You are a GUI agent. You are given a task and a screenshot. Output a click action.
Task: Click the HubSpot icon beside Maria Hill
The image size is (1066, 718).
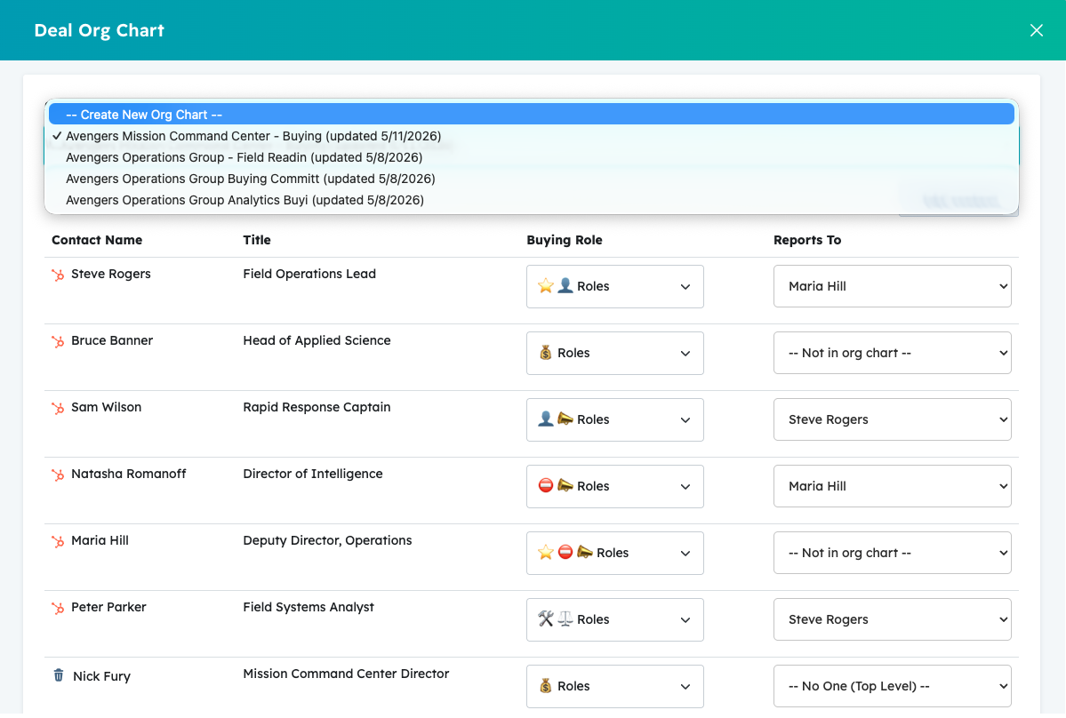pos(58,540)
